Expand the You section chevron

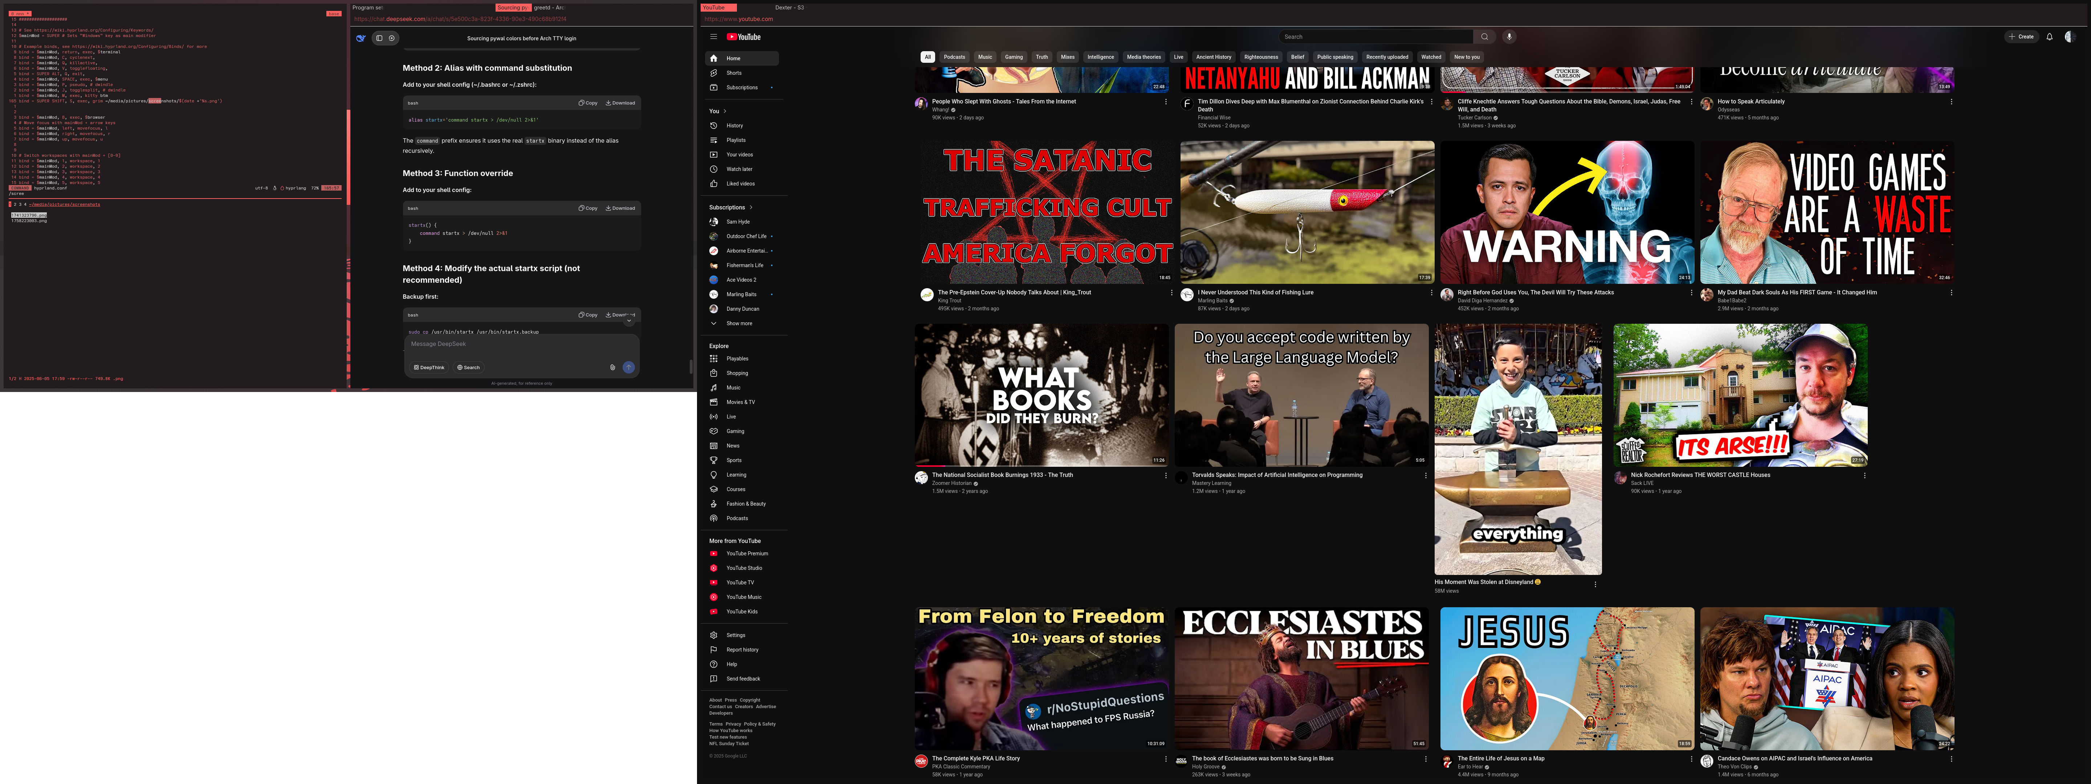coord(724,111)
